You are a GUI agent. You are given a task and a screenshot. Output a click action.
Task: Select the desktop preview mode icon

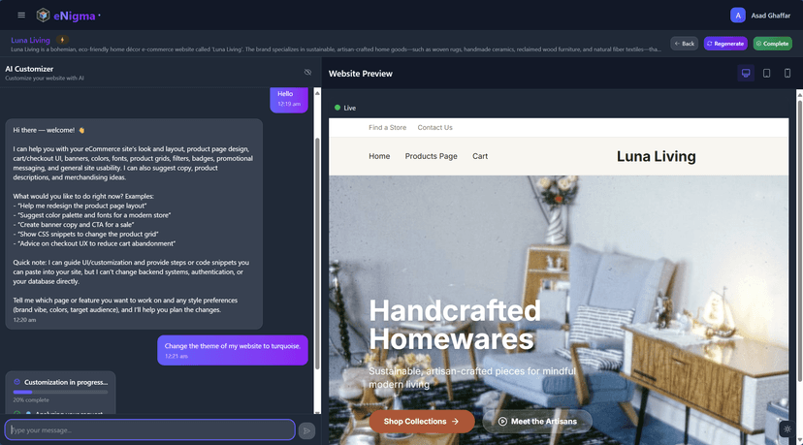click(746, 73)
